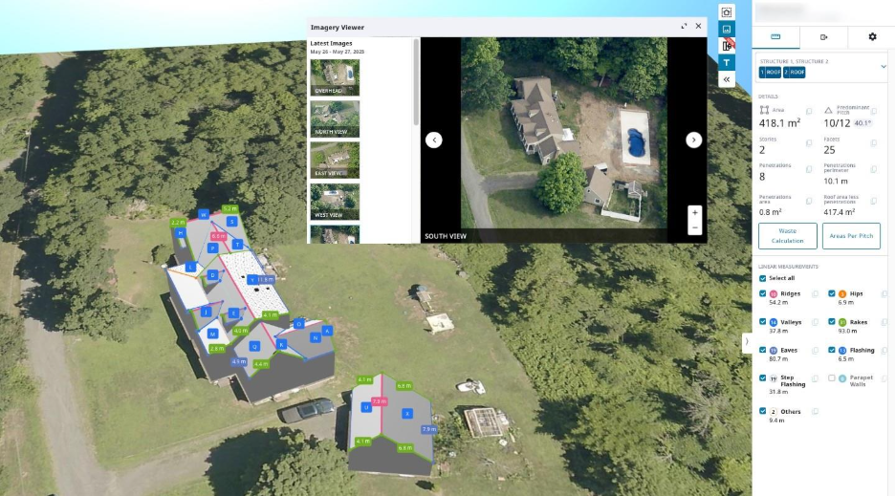Copy the Step Flashing length value

pos(815,378)
